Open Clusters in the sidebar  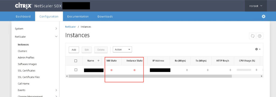[x=22, y=51]
